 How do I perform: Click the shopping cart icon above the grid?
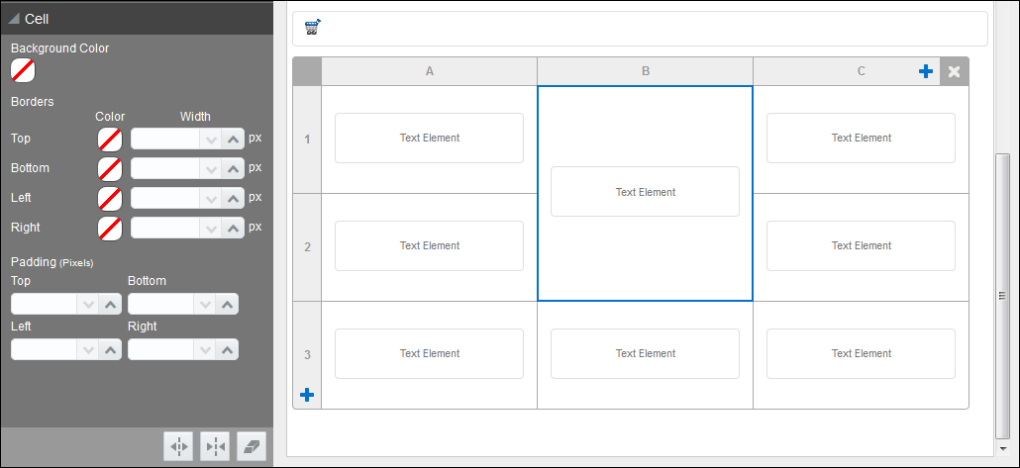312,28
